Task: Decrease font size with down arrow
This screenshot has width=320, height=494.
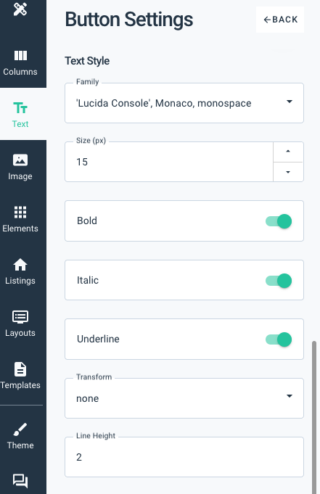Action: point(288,172)
